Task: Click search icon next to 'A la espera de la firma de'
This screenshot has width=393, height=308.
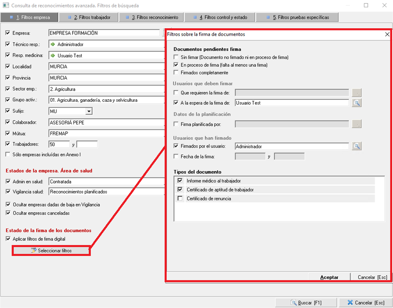Action: click(x=357, y=103)
